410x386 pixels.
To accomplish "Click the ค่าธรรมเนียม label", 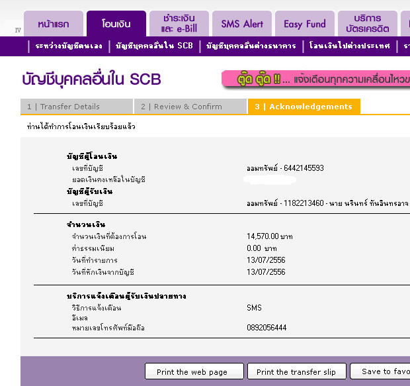I will point(93,248).
